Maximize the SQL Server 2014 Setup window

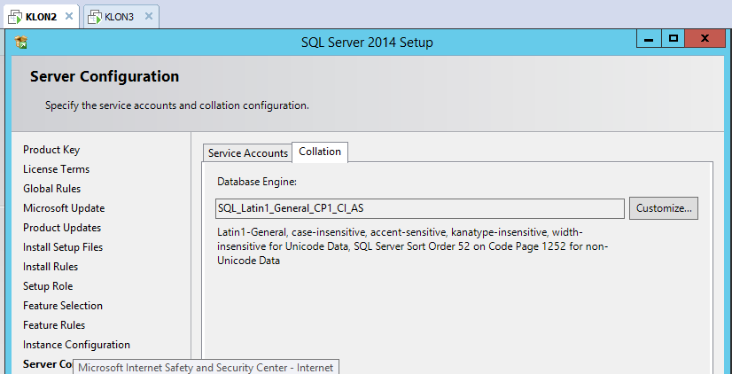[x=674, y=39]
